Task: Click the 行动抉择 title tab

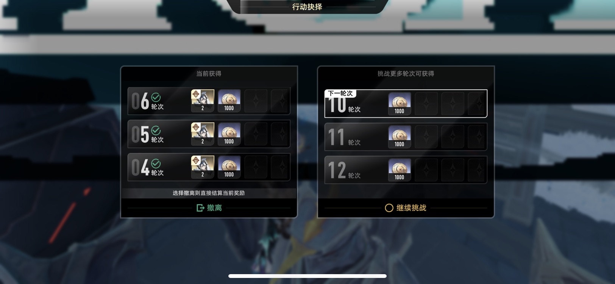Action: point(307,7)
